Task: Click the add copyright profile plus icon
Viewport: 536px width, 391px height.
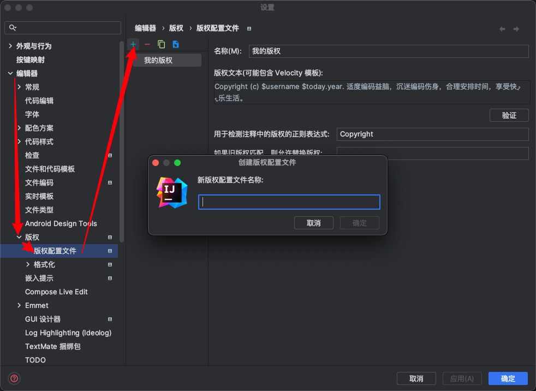Action: tap(133, 44)
